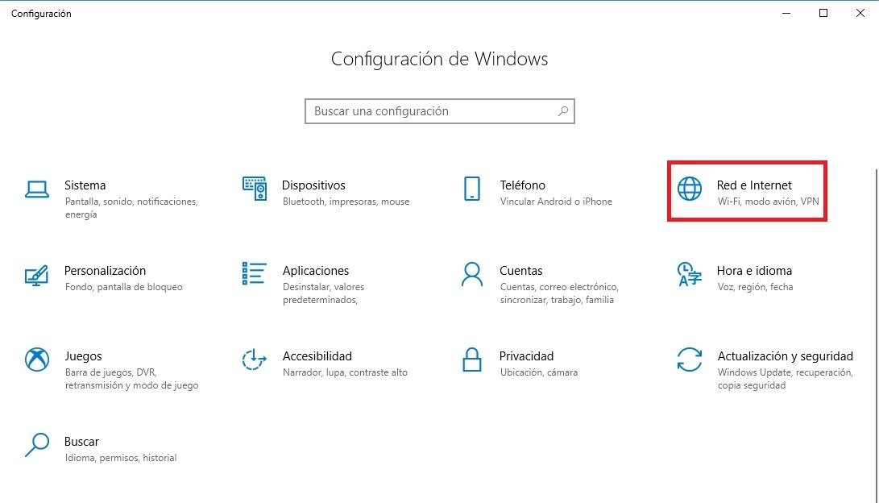Click the search magnifier in search box
The height and width of the screenshot is (503, 879).
point(563,111)
